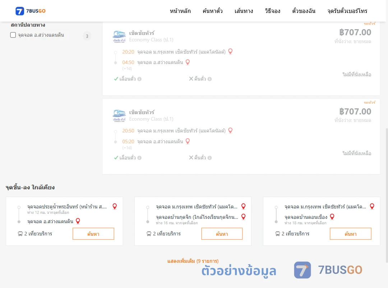Expand more results via แสดงเพิ่มเติม (9 รายการ)
This screenshot has width=388, height=288.
pyautogui.click(x=193, y=261)
